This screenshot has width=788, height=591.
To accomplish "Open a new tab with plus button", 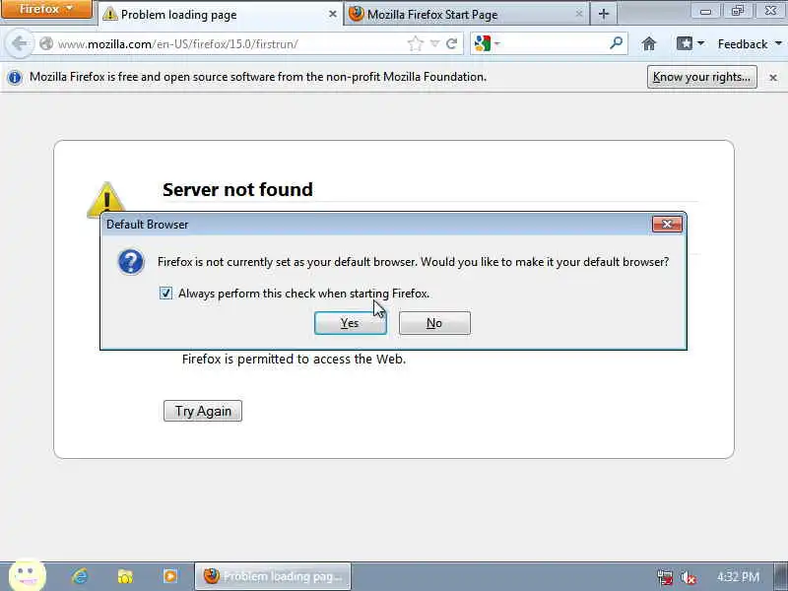I will pos(604,14).
